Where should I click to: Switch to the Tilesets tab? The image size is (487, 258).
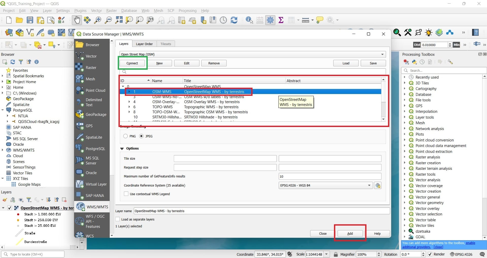[x=166, y=44]
